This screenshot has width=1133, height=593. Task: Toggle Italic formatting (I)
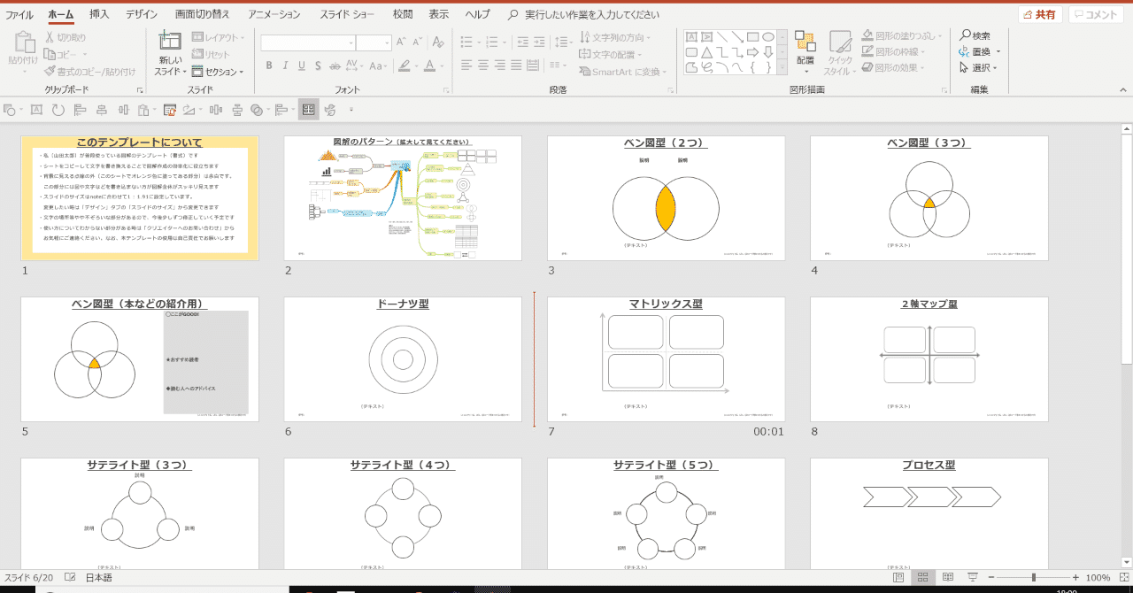point(285,65)
